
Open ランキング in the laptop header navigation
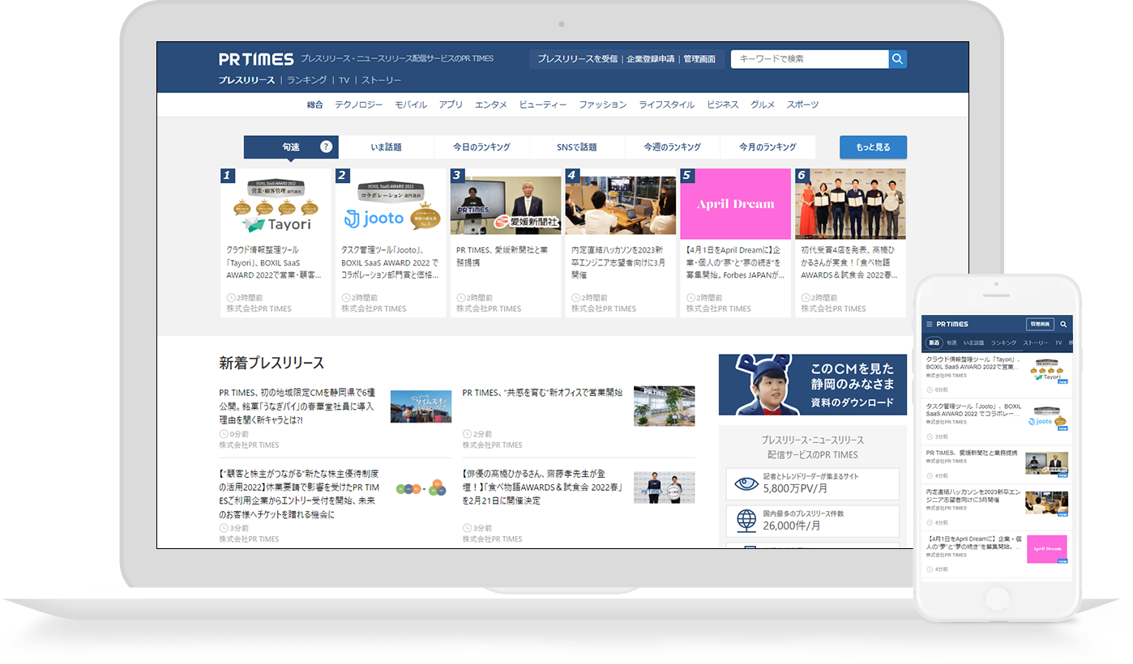pyautogui.click(x=306, y=80)
